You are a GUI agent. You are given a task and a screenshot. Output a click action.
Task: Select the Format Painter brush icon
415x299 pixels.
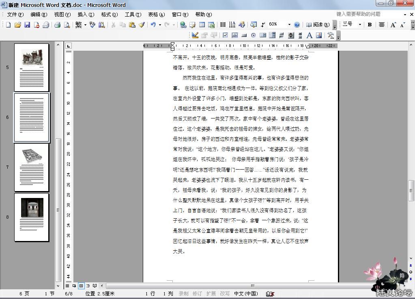[x=142, y=25]
